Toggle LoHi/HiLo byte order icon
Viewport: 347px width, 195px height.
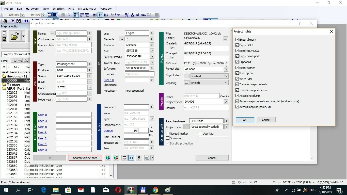click(x=114, y=15)
